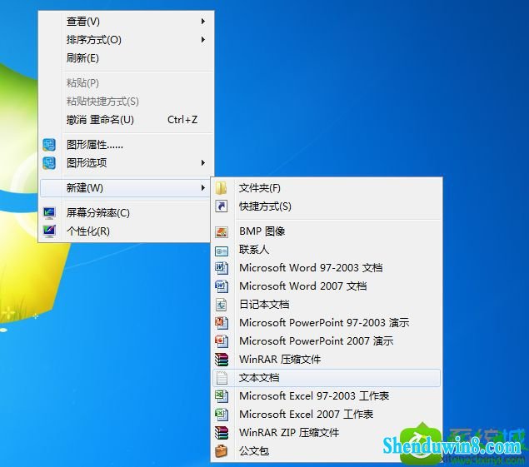Click the BMP 图像 picture icon

222,231
